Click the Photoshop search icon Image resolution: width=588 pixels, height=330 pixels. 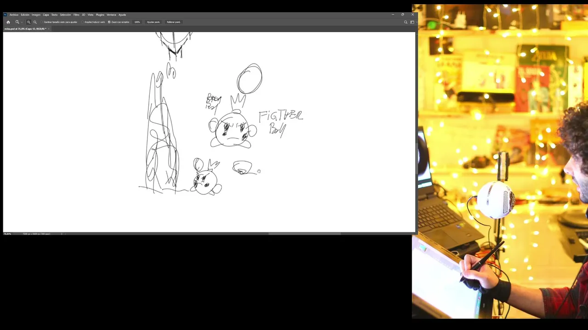(x=406, y=22)
